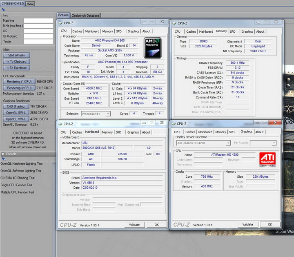Switch to the Cinebench Database tab
The height and width of the screenshot is (257, 294).
(86, 16)
